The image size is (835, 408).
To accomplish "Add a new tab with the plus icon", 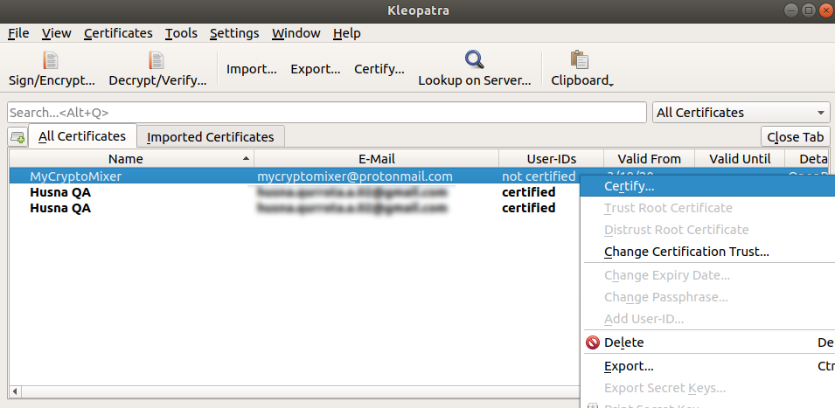I will point(17,137).
